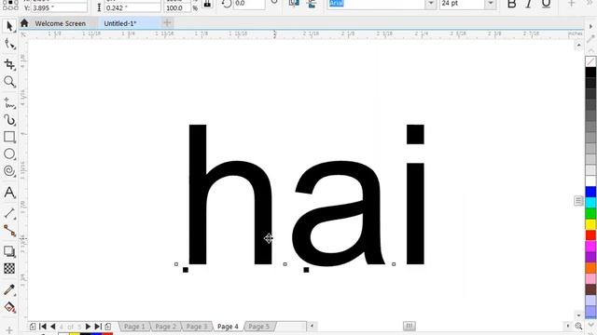Pick the green color swatch
The height and width of the screenshot is (335, 597).
590,213
